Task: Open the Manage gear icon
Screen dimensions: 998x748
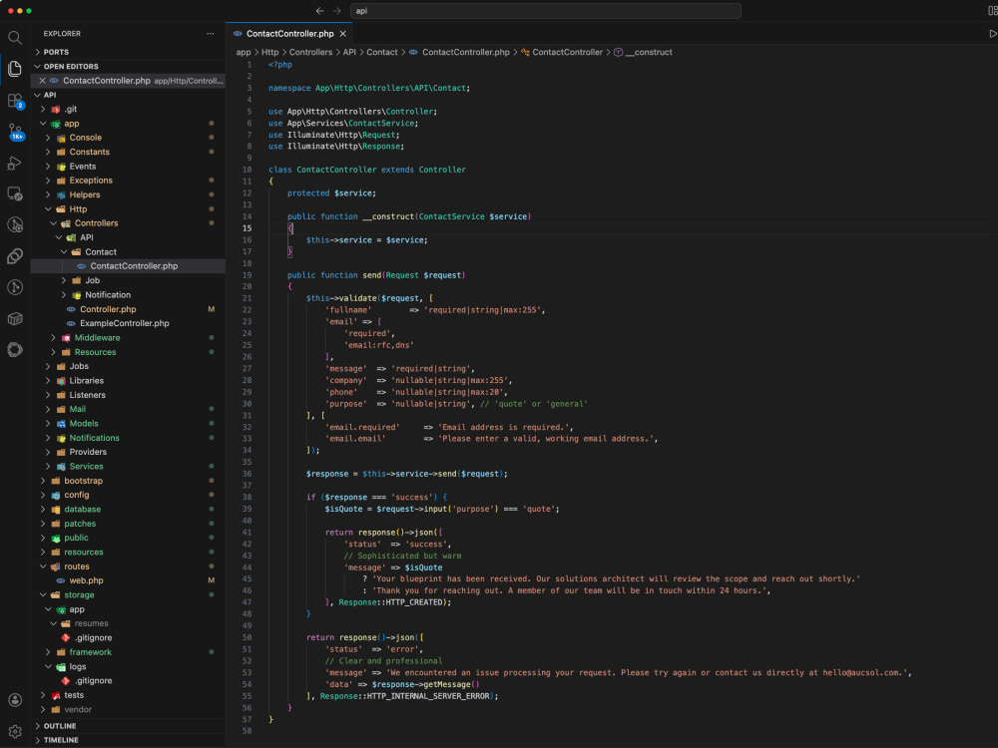Action: [x=15, y=731]
